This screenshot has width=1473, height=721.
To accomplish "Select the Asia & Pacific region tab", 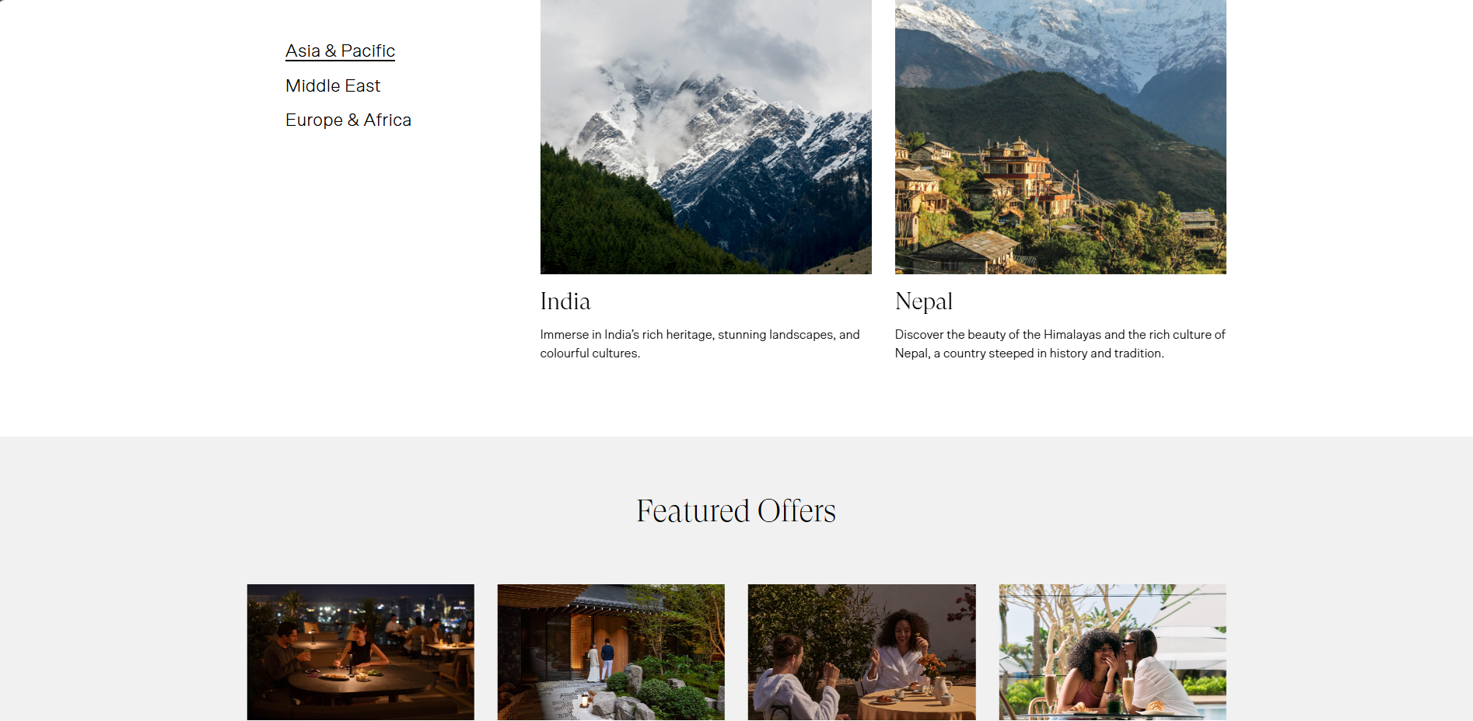I will coord(340,51).
